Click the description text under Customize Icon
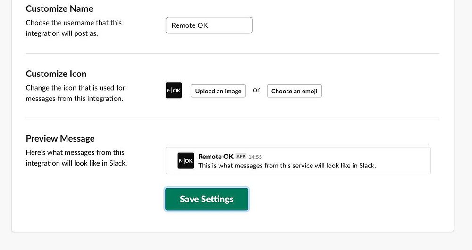 coord(76,93)
